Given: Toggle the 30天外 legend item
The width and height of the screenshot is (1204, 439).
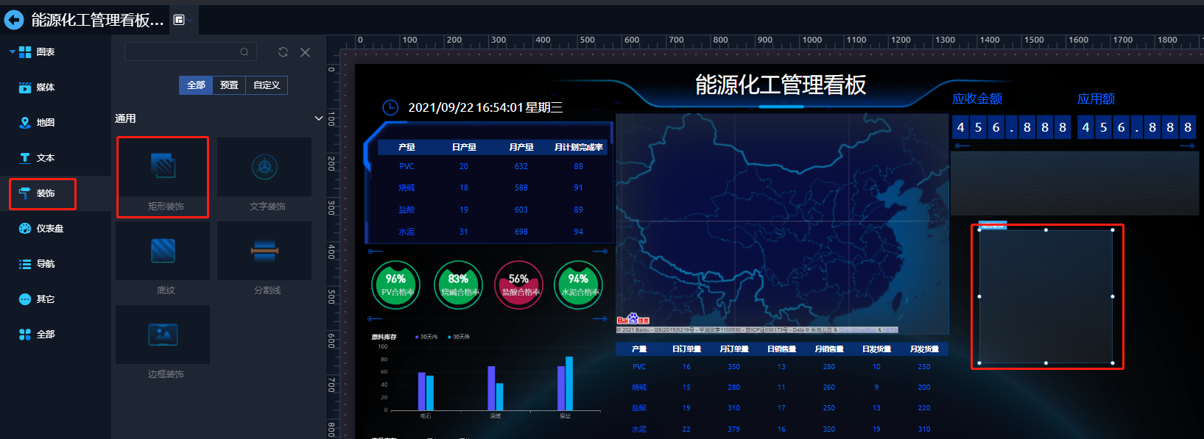Looking at the screenshot, I should [459, 337].
